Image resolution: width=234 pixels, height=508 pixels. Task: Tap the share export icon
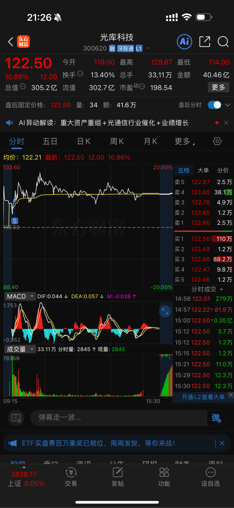coord(205,41)
